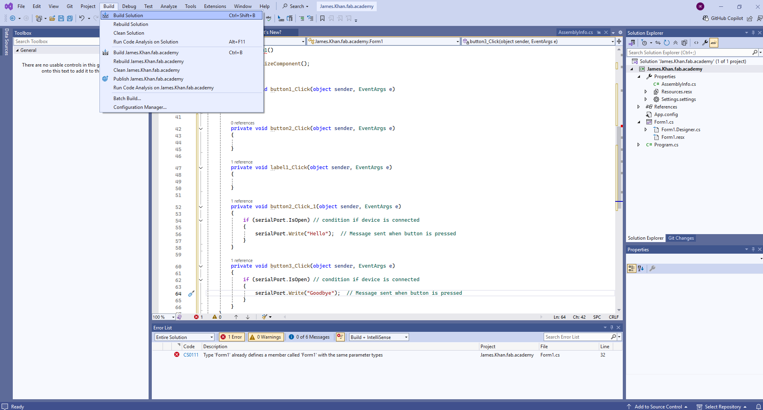Toggle the 0 Warnings filter button
Image resolution: width=763 pixels, height=410 pixels.
tap(266, 337)
